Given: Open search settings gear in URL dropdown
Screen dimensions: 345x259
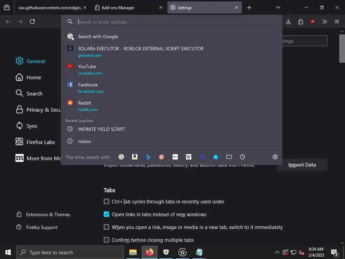Looking at the screenshot, I should coord(275,157).
